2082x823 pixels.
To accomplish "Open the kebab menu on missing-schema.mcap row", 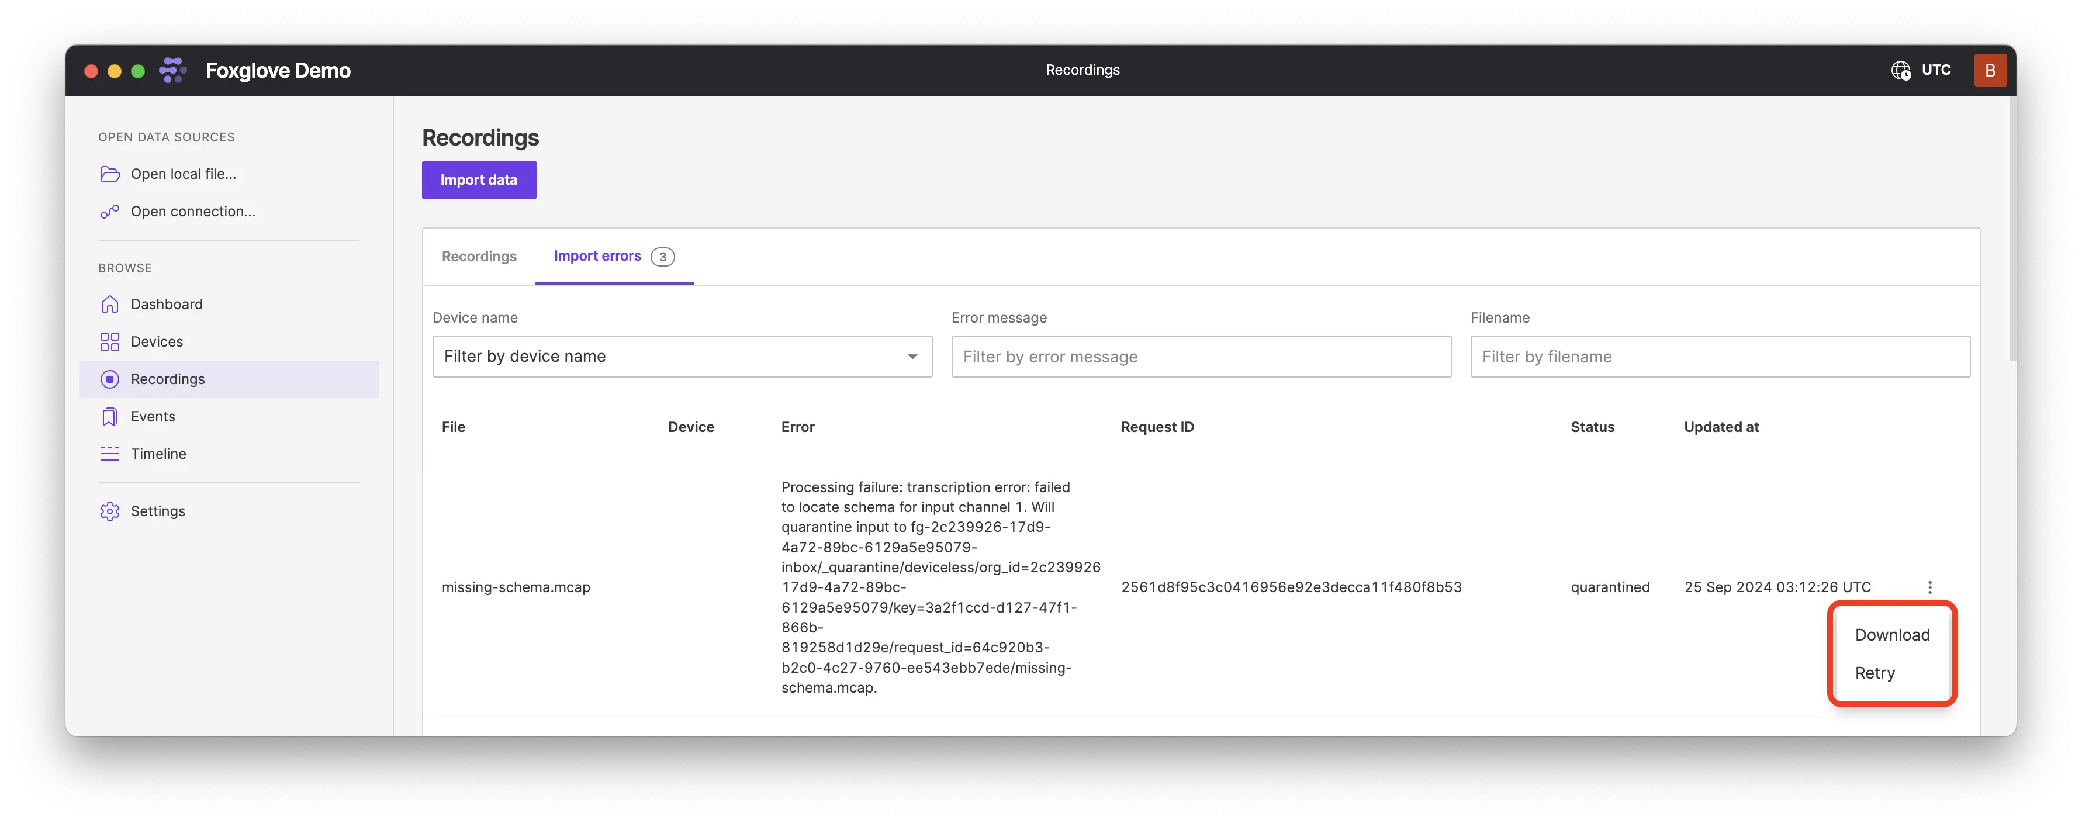I will tap(1930, 587).
